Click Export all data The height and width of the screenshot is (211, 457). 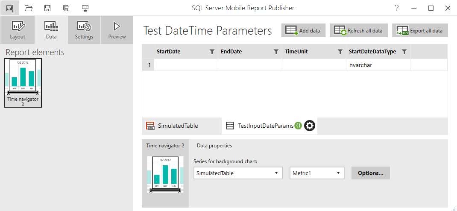[x=420, y=30]
